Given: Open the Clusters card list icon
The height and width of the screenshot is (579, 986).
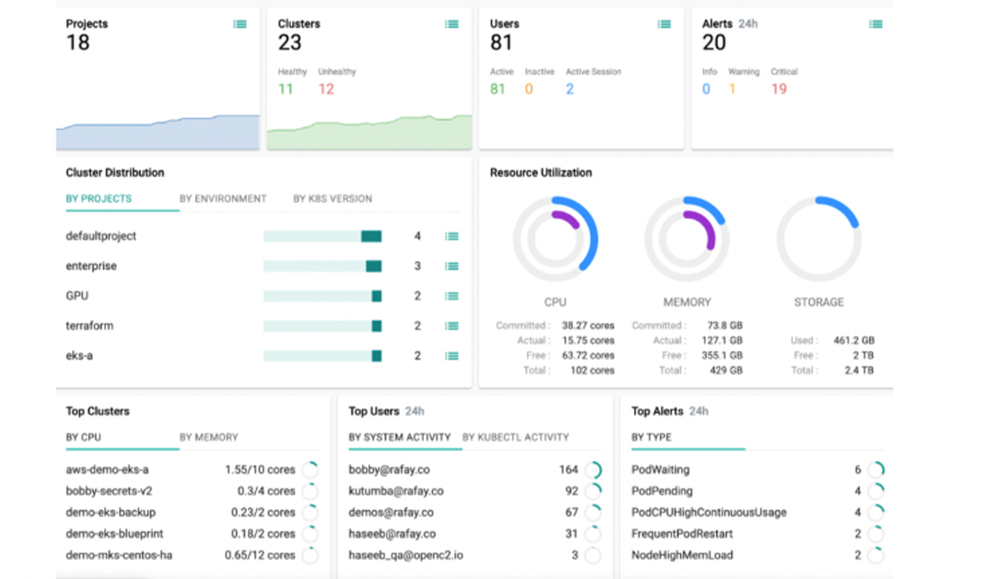Looking at the screenshot, I should (452, 24).
